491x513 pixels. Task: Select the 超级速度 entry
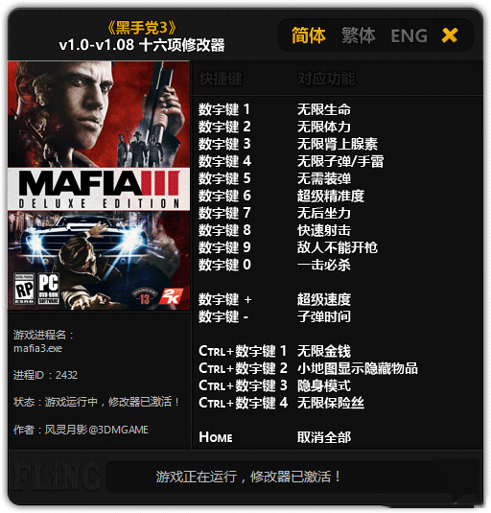pos(324,299)
